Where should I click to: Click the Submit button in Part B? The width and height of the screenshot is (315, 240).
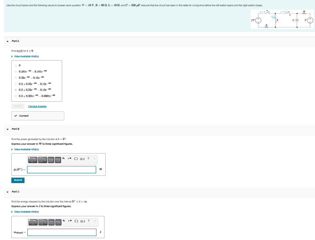point(18,180)
